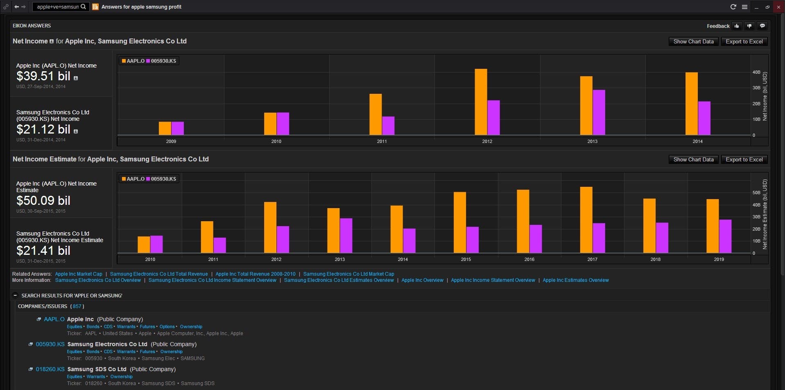Give thumbs down feedback

pos(749,26)
